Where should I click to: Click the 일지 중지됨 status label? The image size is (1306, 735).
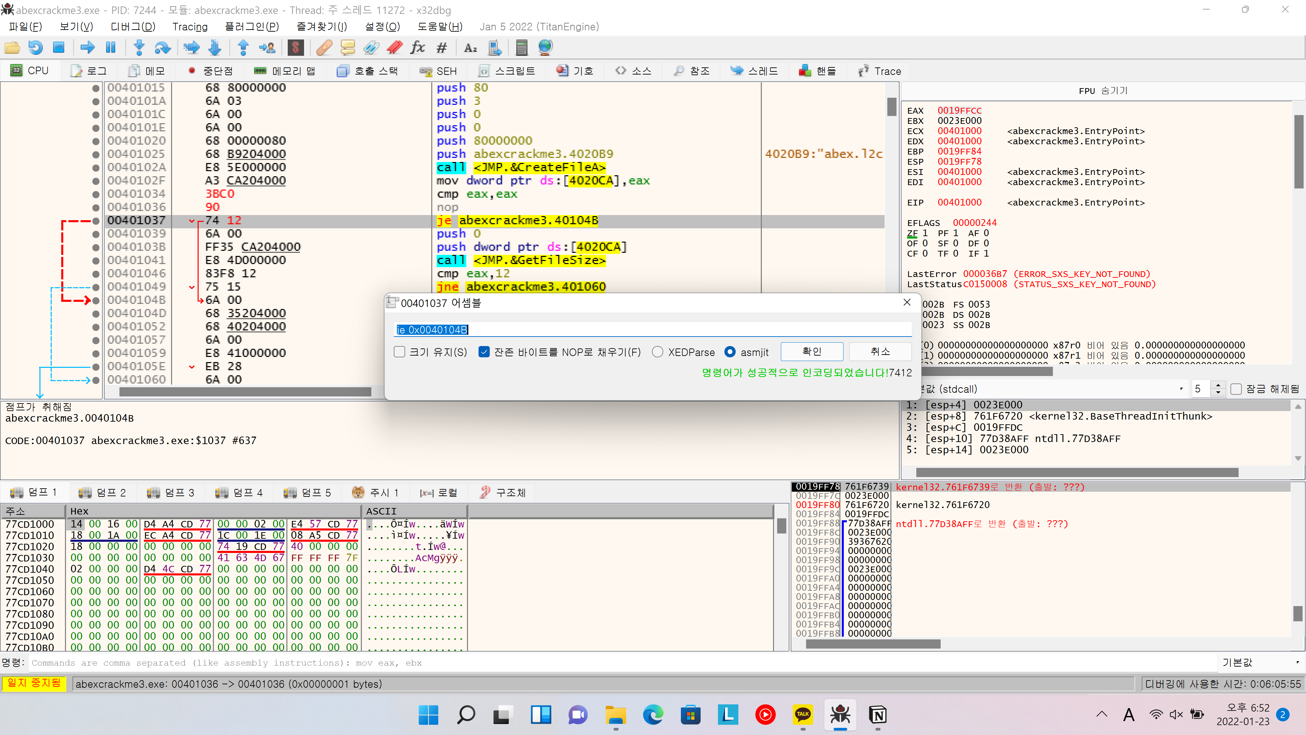point(34,683)
